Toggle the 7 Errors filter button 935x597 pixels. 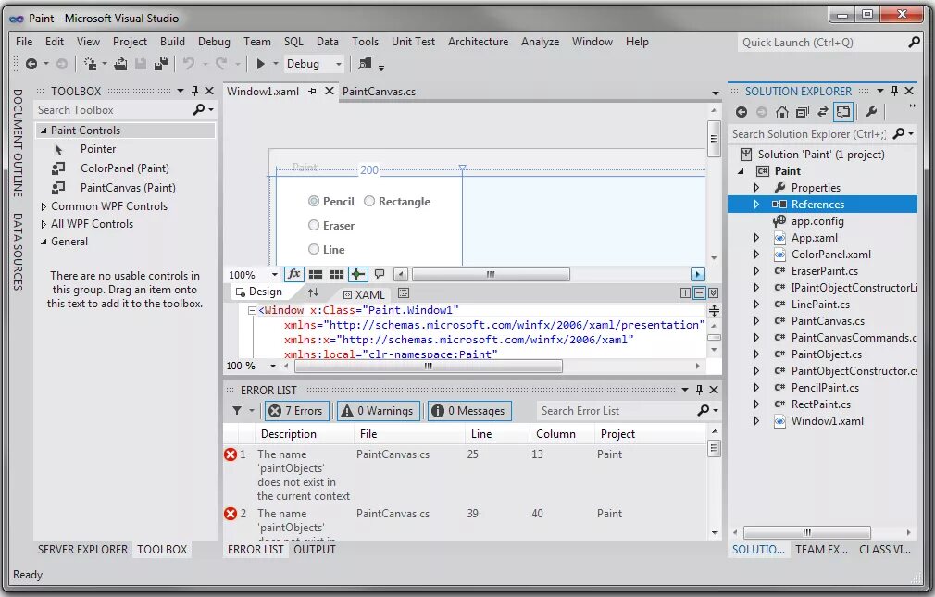pyautogui.click(x=296, y=410)
